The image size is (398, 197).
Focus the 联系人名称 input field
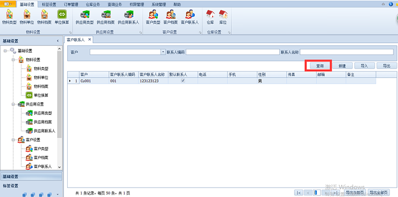coord(346,52)
